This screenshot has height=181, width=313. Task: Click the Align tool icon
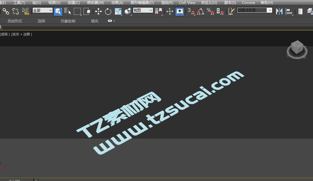[x=289, y=12]
